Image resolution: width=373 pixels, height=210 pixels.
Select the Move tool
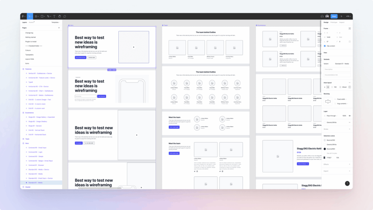point(30,16)
